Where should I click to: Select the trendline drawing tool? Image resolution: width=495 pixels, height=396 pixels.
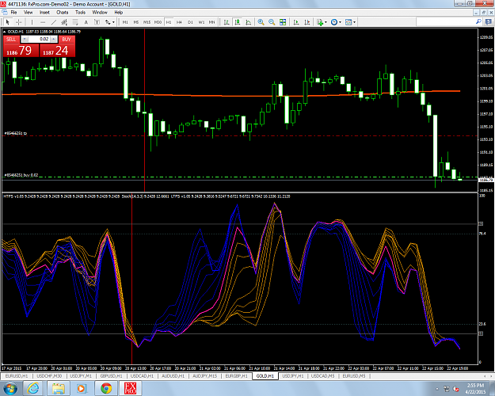(54, 22)
